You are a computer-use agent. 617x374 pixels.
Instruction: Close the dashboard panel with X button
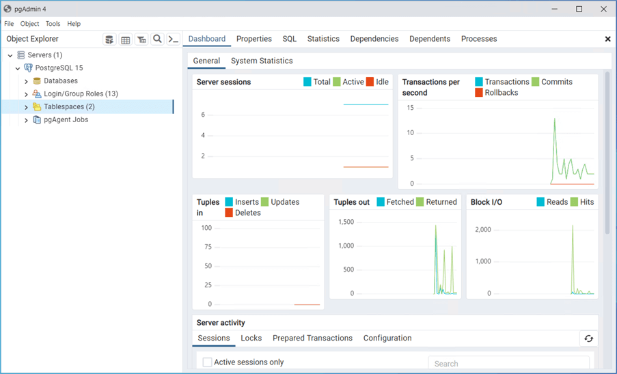[607, 40]
